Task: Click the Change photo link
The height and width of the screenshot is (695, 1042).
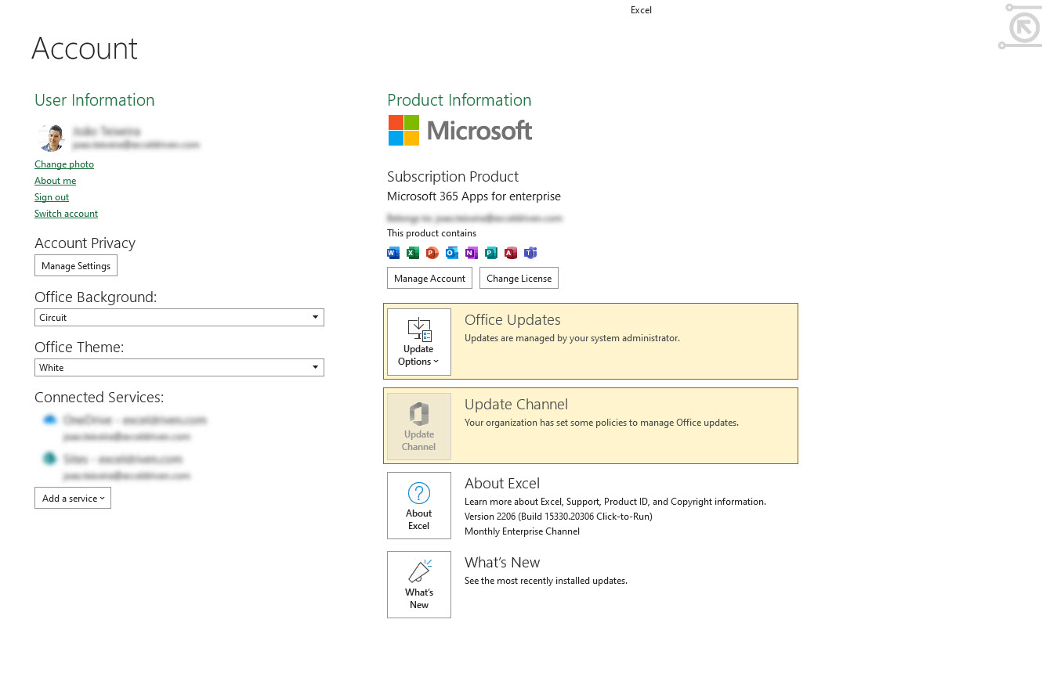Action: tap(63, 164)
